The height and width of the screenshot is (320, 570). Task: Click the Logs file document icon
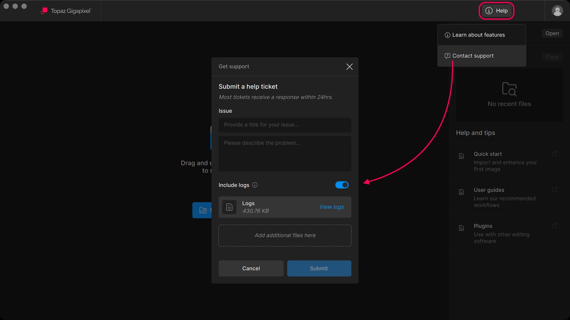229,207
